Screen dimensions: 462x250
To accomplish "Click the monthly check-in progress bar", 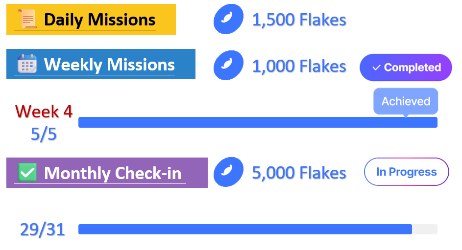I will click(x=258, y=229).
